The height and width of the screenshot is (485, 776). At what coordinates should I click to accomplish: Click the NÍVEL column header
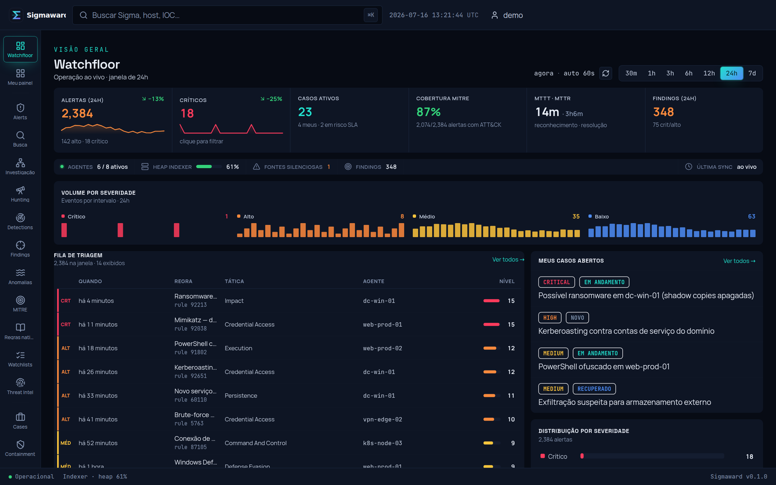(507, 281)
